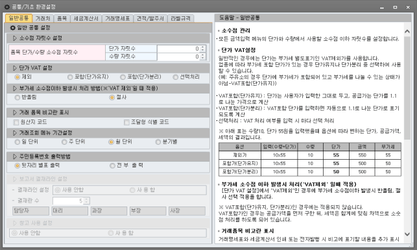Collapse the 부가세 소수점이하 발생시 처리 방법 arrow
417x250 pixels.
pos(15,88)
